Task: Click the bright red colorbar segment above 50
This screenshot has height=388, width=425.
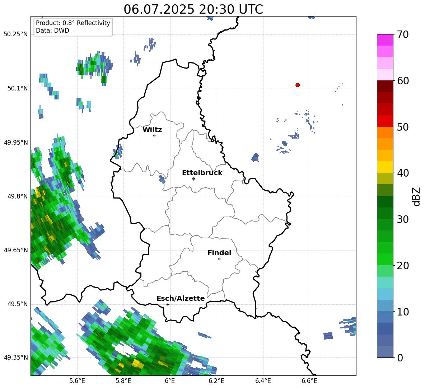Action: [x=385, y=121]
